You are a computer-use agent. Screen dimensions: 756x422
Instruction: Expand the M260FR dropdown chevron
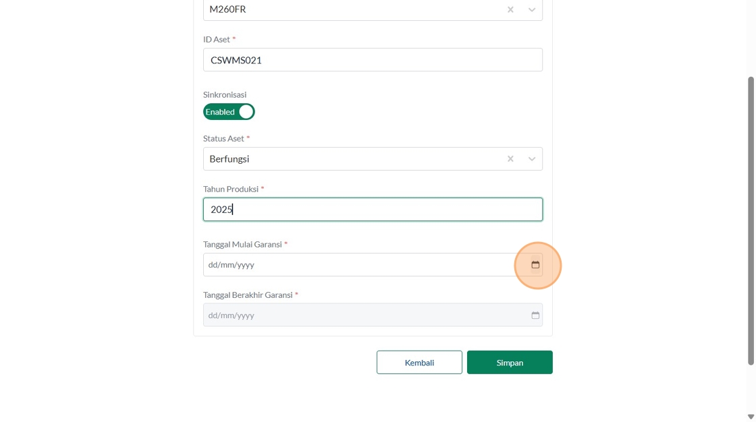click(532, 9)
